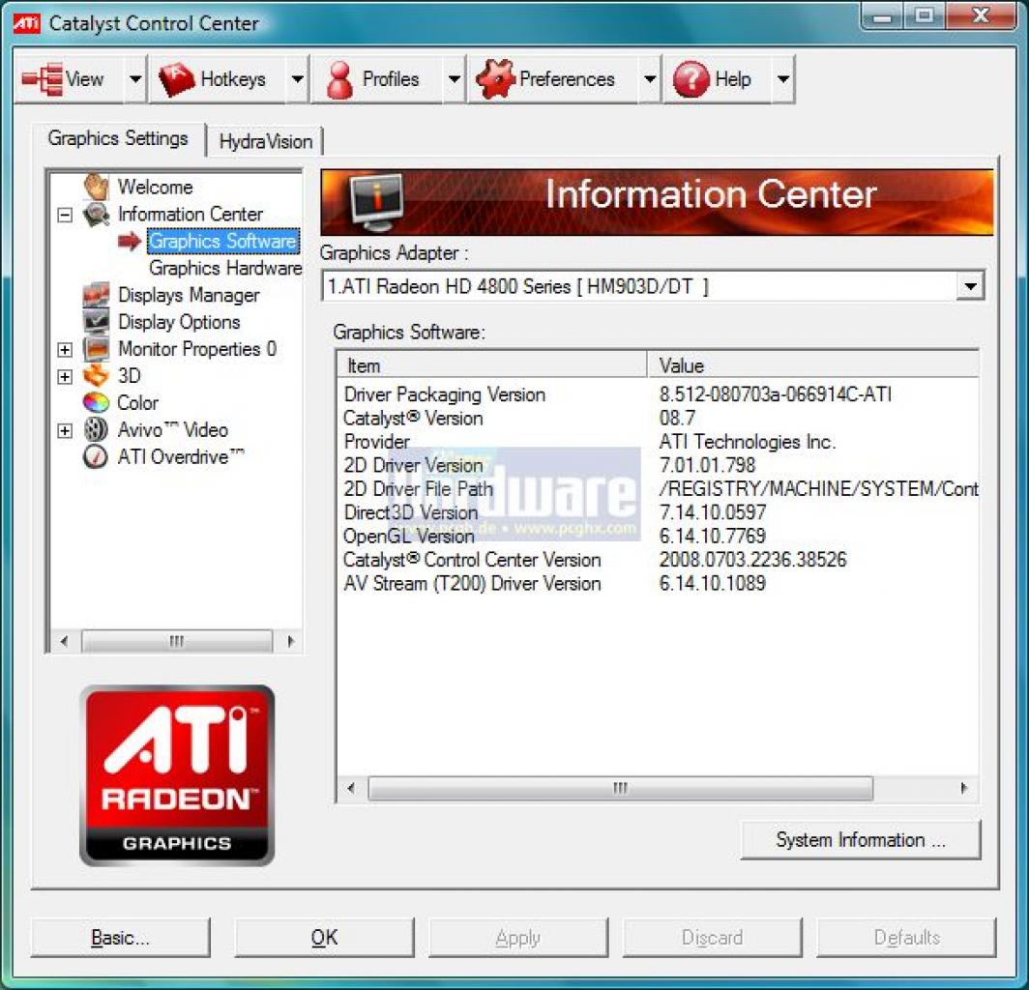Click the Color wheel icon
The image size is (1029, 990).
tap(96, 402)
